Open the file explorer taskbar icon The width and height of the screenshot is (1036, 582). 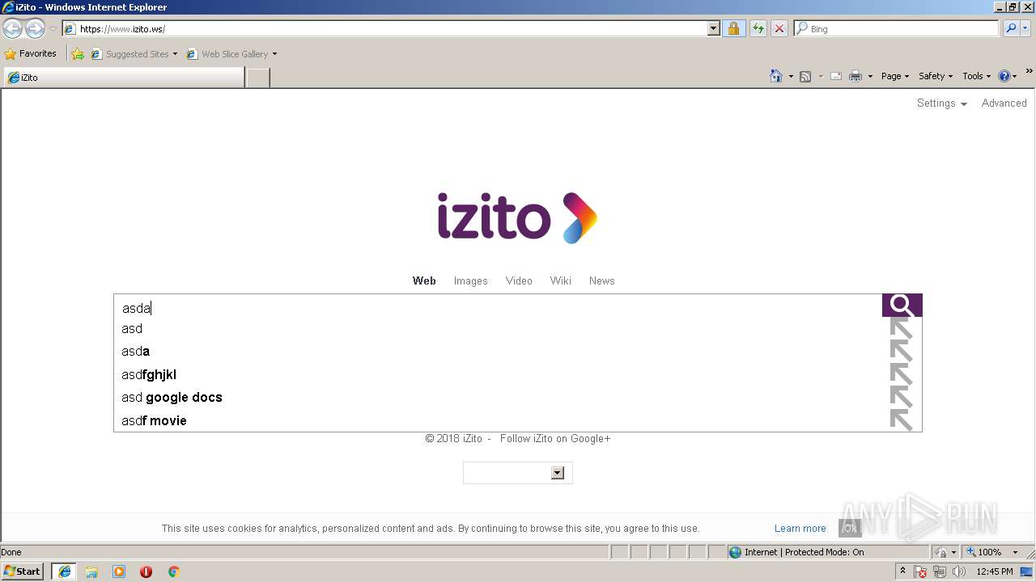click(x=91, y=571)
